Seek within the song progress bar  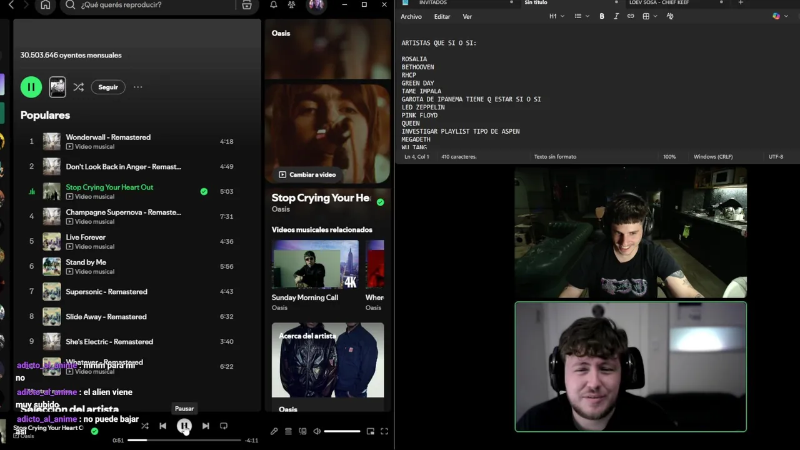click(184, 441)
